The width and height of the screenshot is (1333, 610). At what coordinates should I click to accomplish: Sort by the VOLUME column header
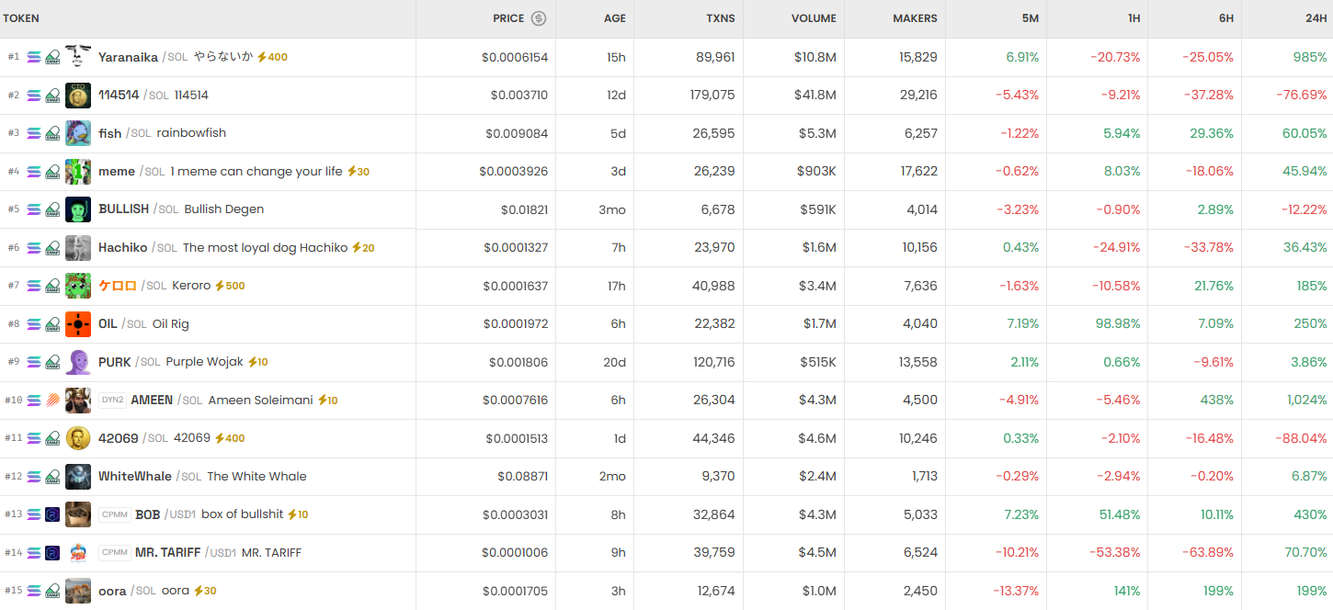point(814,18)
